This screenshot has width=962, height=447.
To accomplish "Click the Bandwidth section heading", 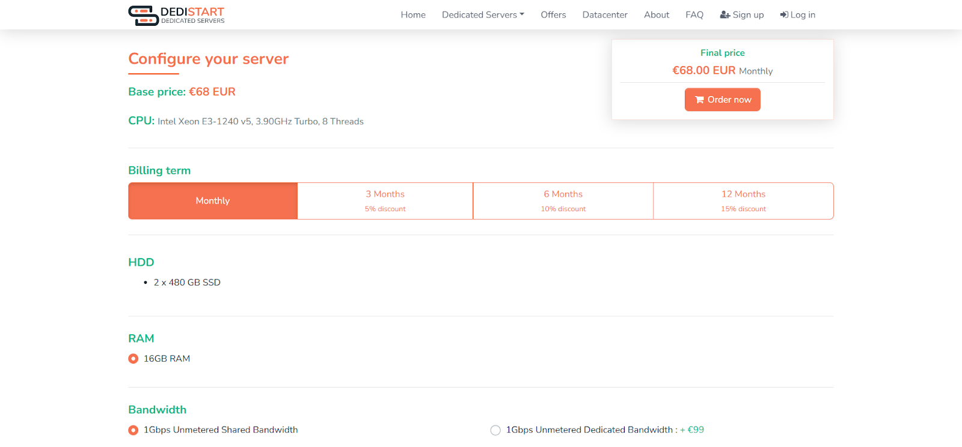I will (158, 410).
